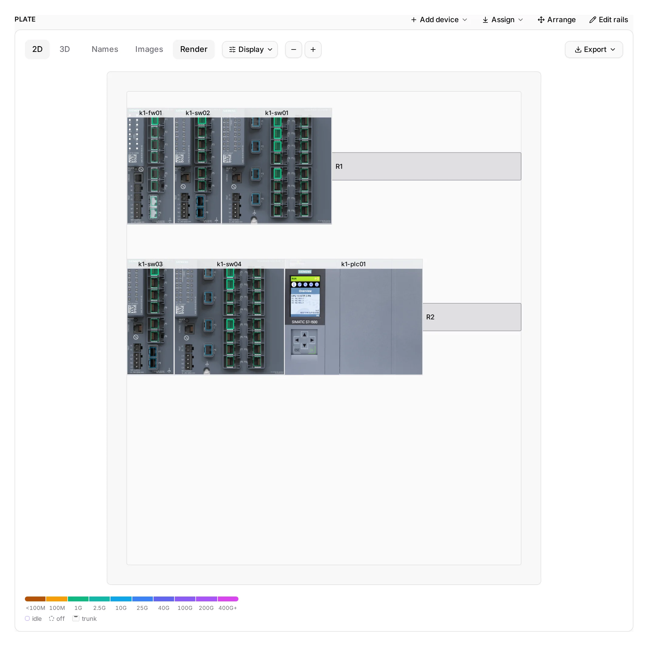Select device k1-sw02 on rail R1

pos(198,166)
